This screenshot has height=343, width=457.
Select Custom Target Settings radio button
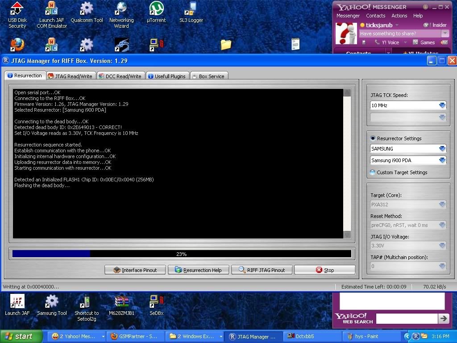pos(373,172)
